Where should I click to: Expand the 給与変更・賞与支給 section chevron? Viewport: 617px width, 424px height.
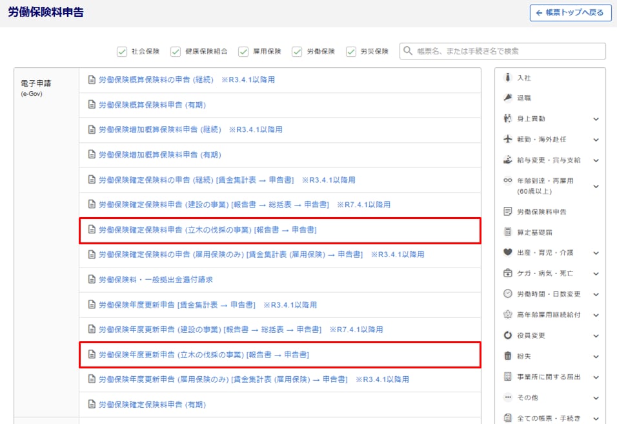pos(596,160)
